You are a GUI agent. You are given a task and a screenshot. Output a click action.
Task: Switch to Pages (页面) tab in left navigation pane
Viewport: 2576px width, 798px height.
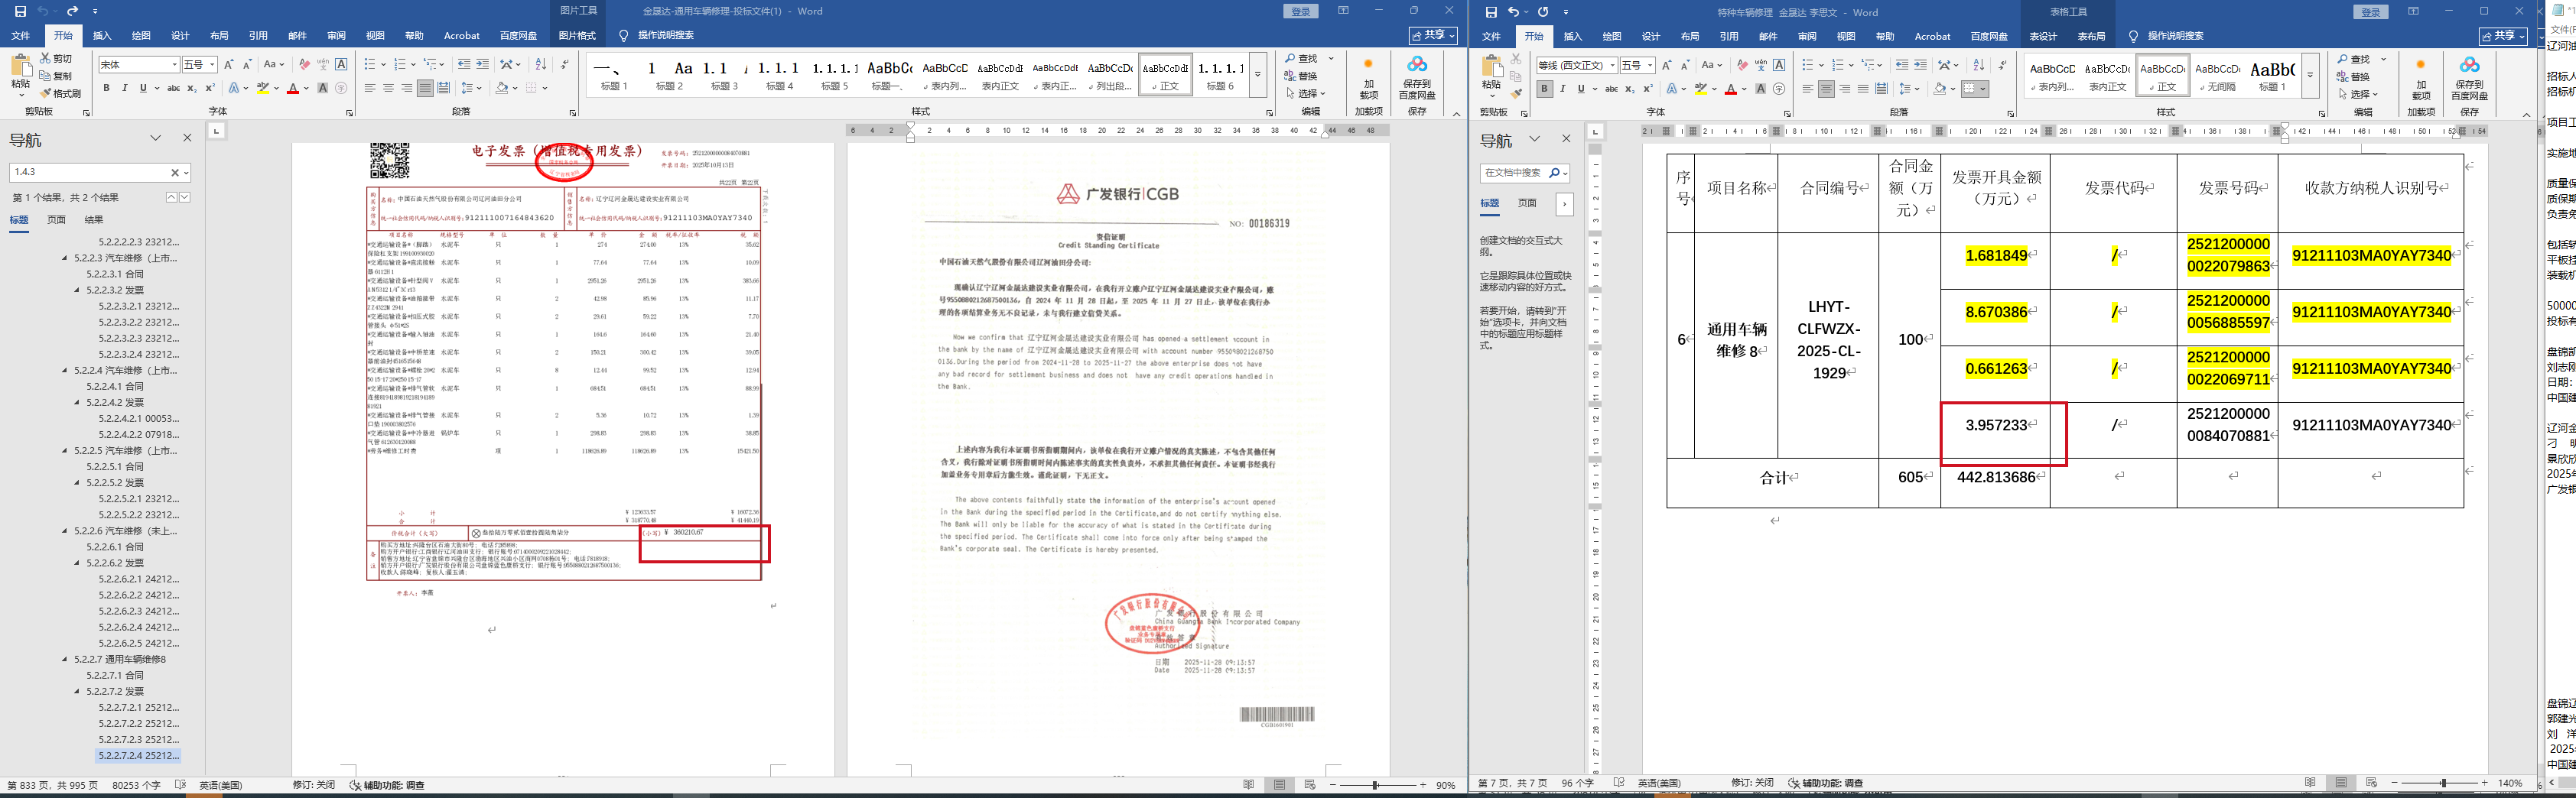click(x=56, y=220)
